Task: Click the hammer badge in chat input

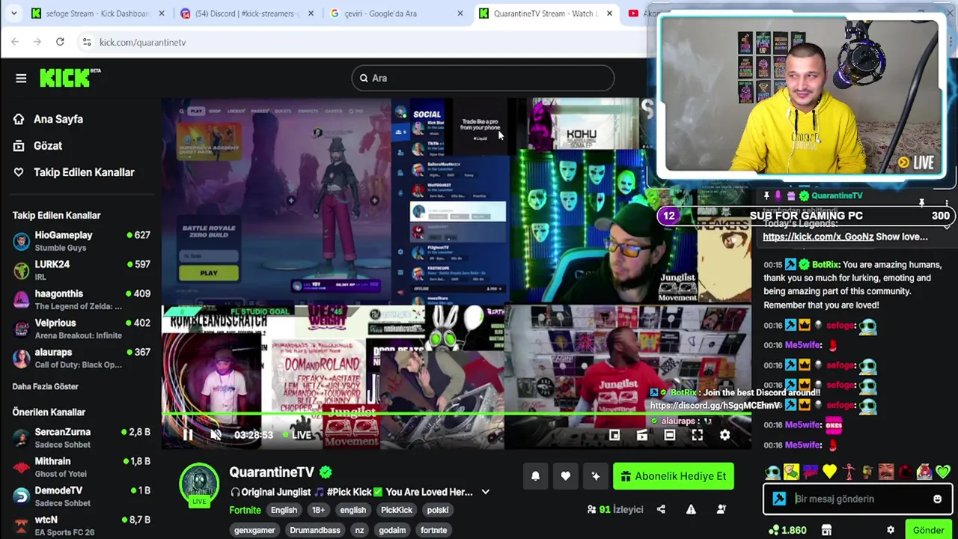Action: tap(779, 499)
